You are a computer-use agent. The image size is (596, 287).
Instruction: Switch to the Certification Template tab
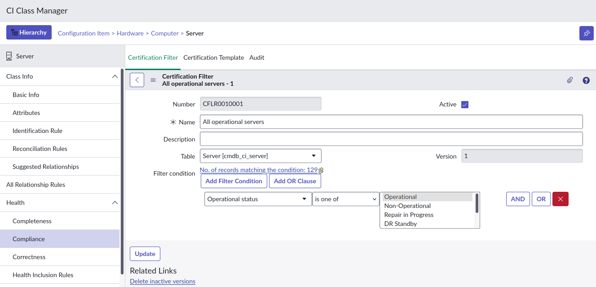click(213, 57)
